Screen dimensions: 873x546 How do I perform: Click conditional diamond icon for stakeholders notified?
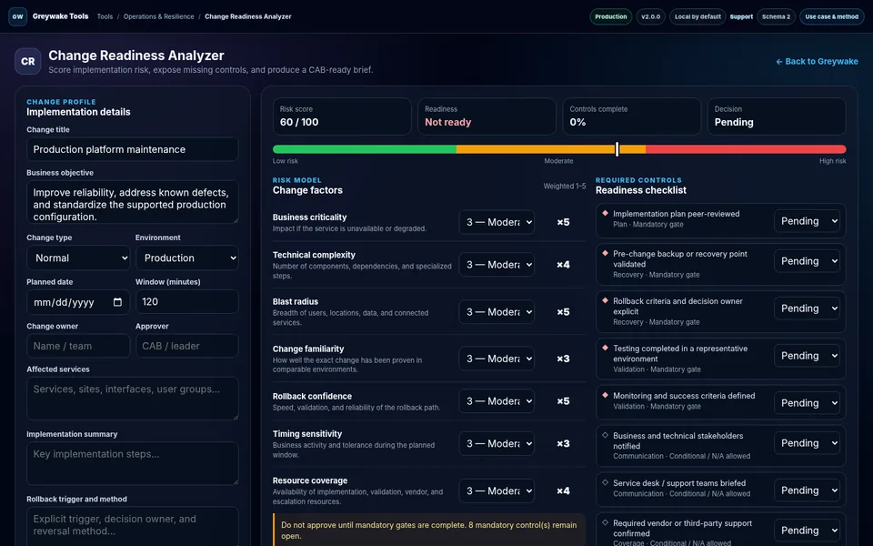pyautogui.click(x=606, y=435)
